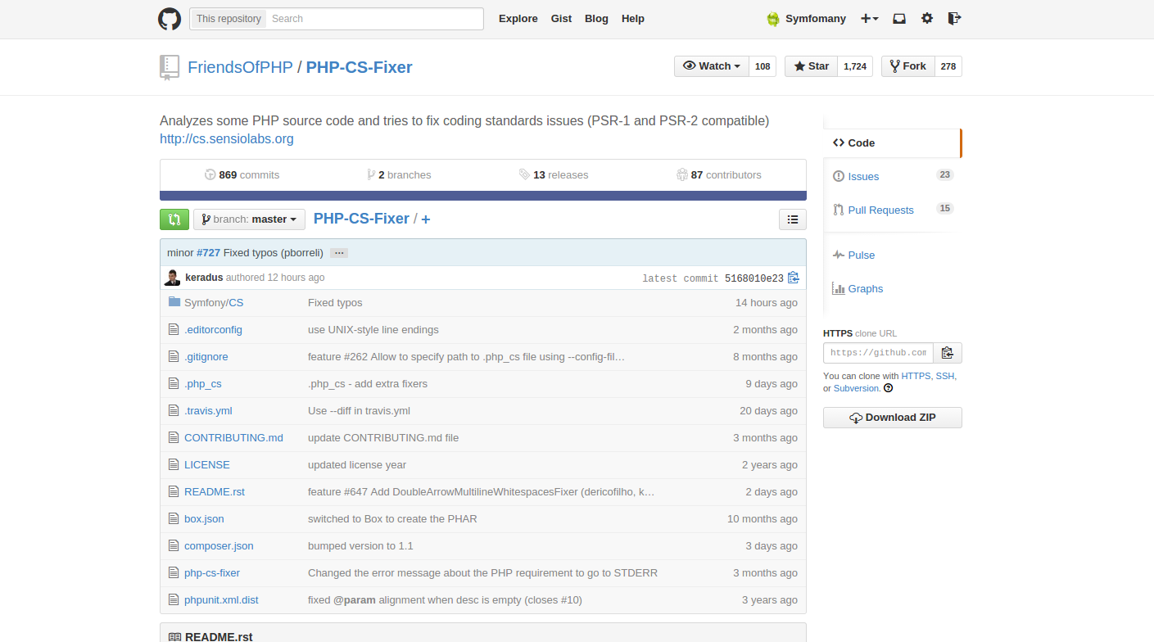Open the Pulse tab

(x=862, y=255)
